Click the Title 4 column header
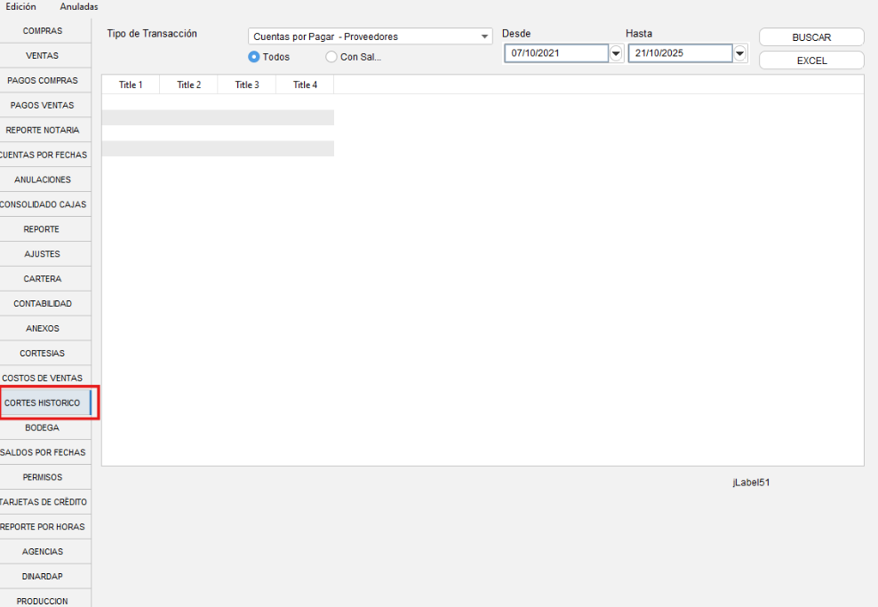This screenshot has width=878, height=607. pos(305,84)
